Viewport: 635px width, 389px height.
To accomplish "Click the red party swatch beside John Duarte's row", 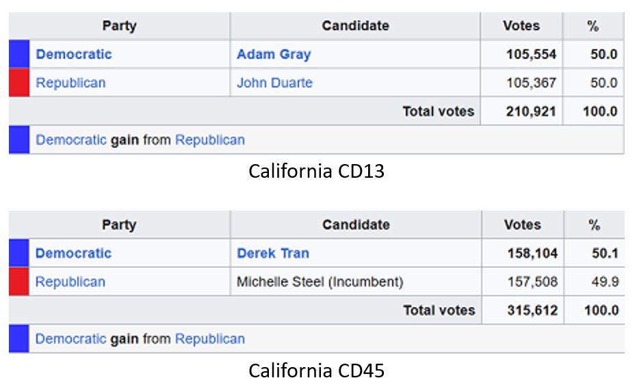I will (19, 83).
